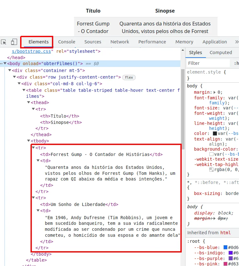Click the Elements panel scrollbar thumb

tap(183, 109)
